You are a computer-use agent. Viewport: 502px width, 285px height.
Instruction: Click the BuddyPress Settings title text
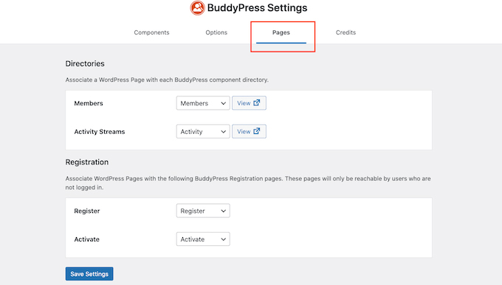[x=257, y=7]
